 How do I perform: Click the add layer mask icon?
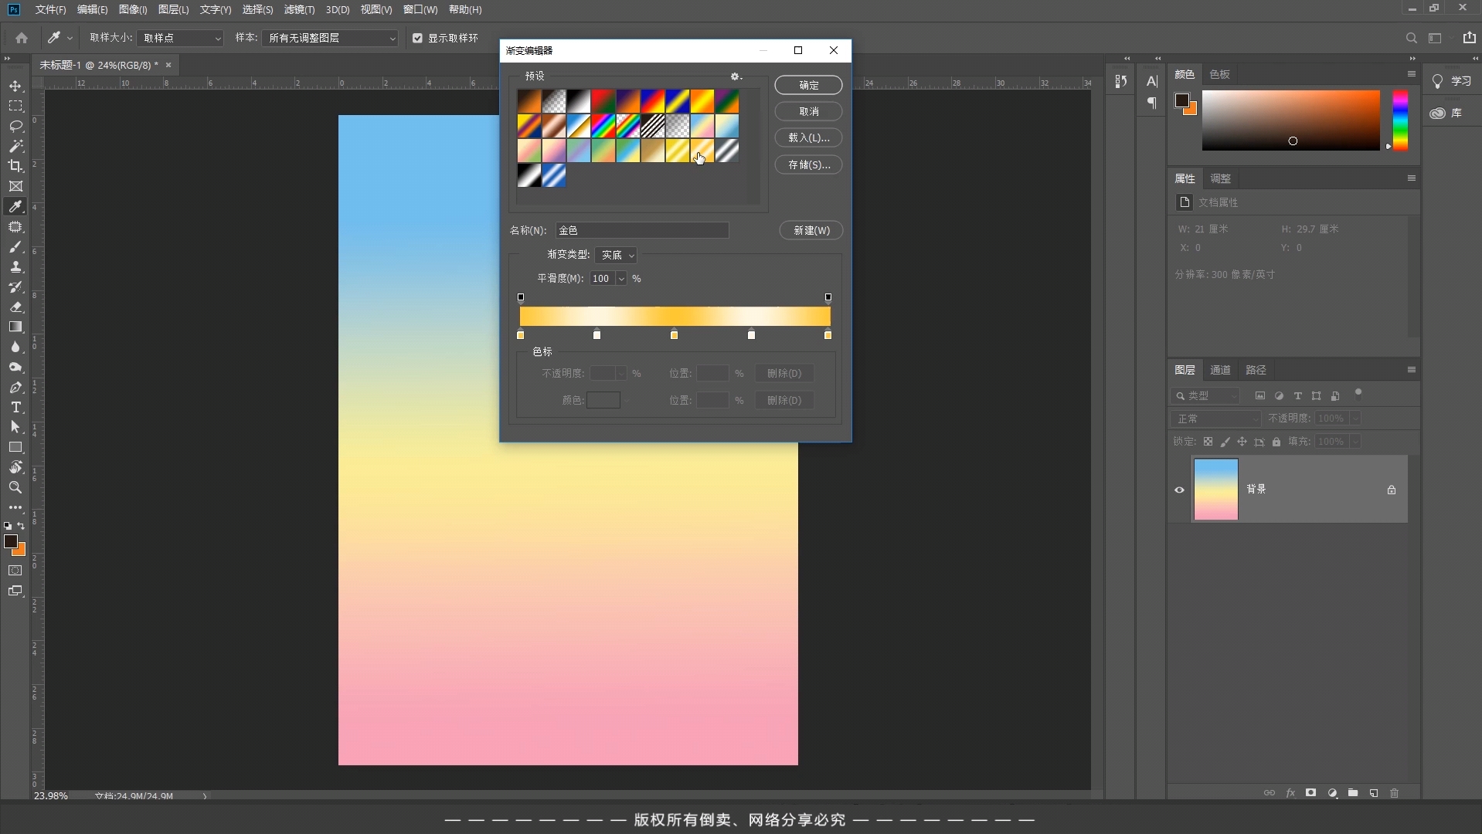(1311, 793)
